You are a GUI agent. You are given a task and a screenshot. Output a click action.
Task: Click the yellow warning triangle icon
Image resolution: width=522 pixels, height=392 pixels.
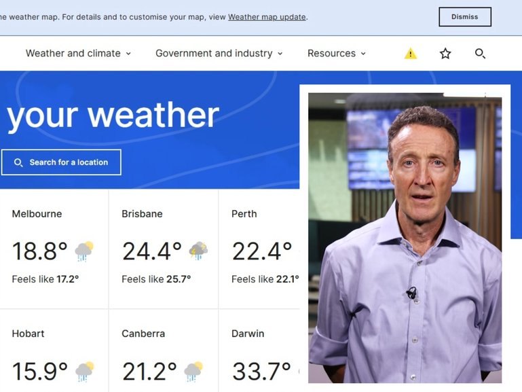tap(411, 54)
